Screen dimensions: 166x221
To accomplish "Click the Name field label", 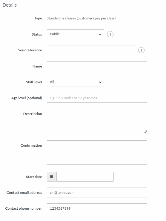I will pyautogui.click(x=37, y=66).
